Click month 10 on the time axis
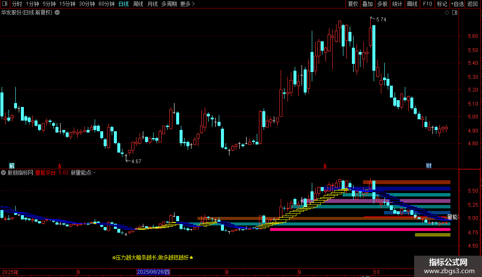The width and height of the screenshot is (482, 277). tap(377, 272)
